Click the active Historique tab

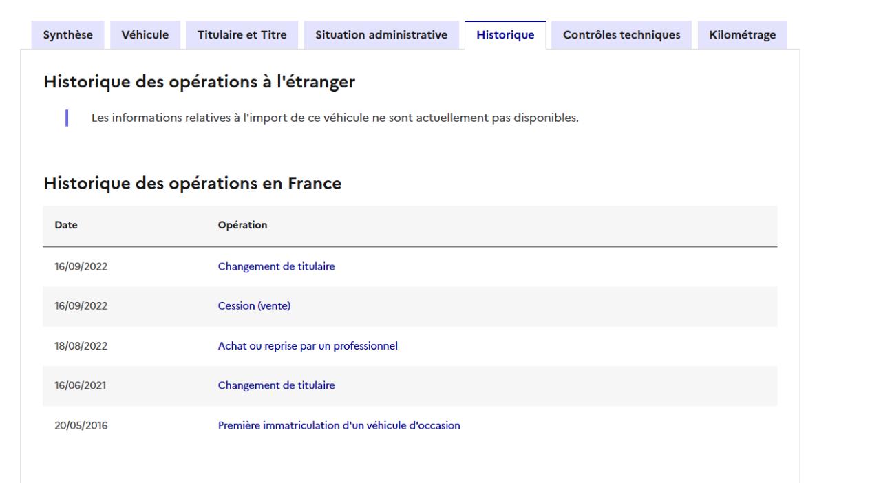(x=505, y=34)
